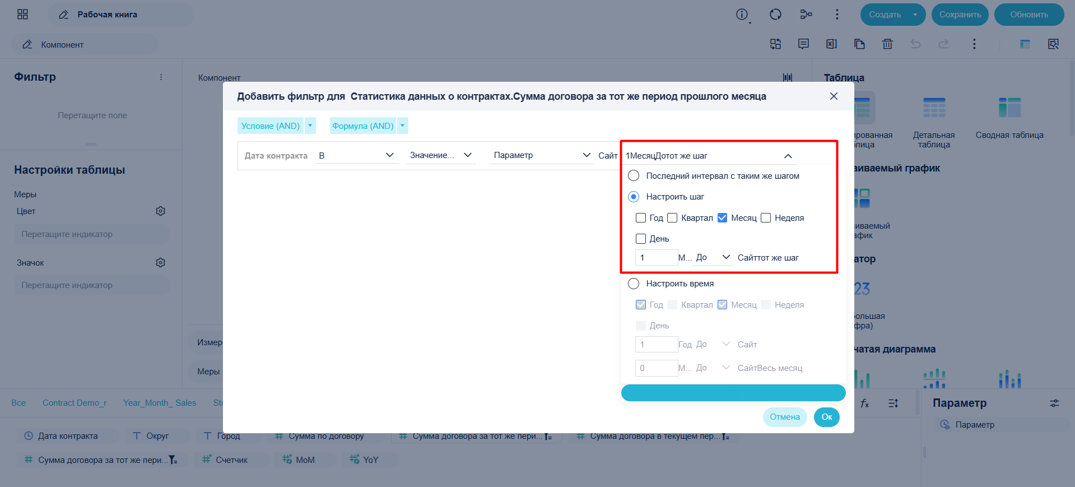This screenshot has width=1075, height=487.
Task: Click the delete trash icon in toolbar
Action: tap(887, 44)
